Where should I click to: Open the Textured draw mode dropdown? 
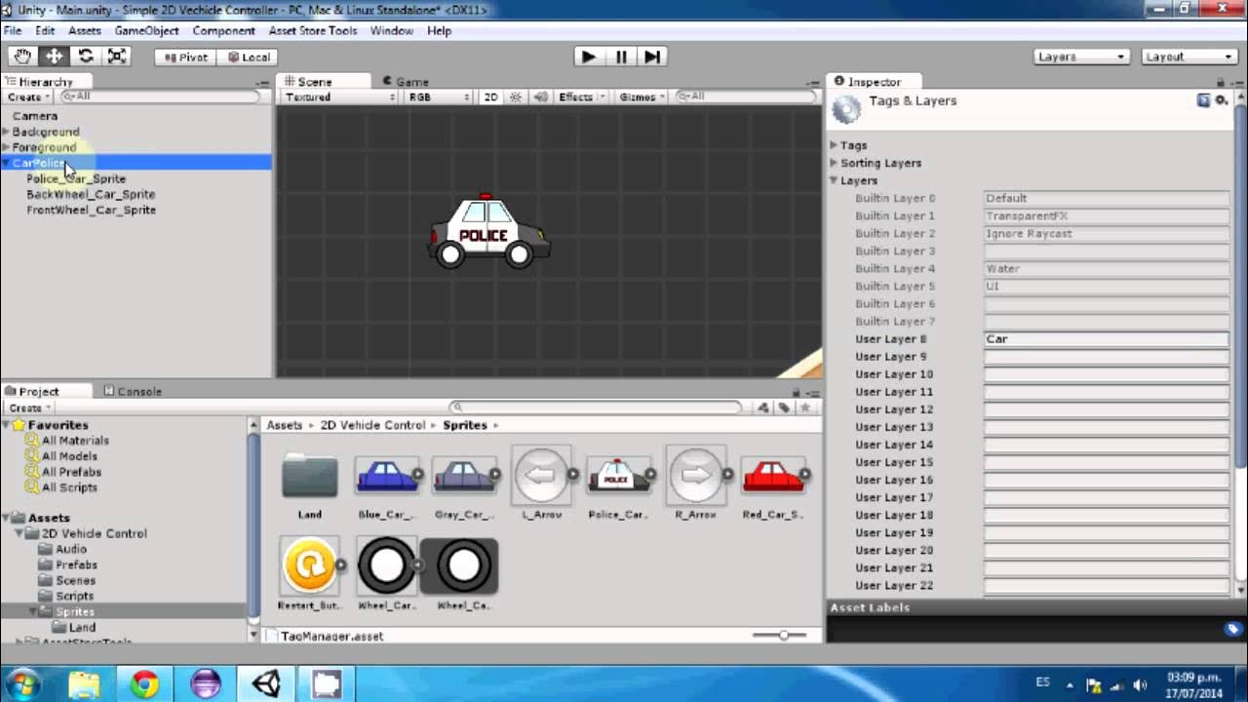(340, 97)
